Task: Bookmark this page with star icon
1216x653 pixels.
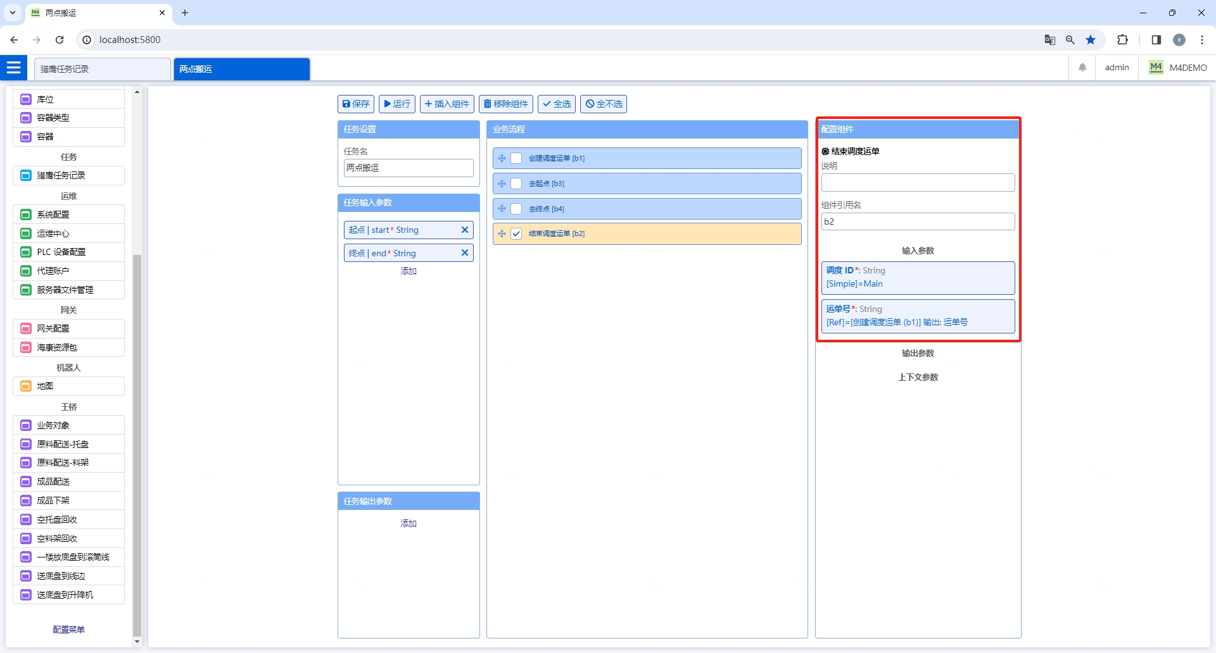Action: (1091, 40)
